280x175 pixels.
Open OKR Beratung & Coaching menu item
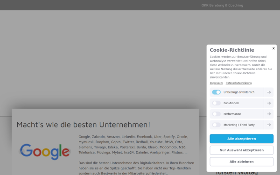click(x=222, y=5)
